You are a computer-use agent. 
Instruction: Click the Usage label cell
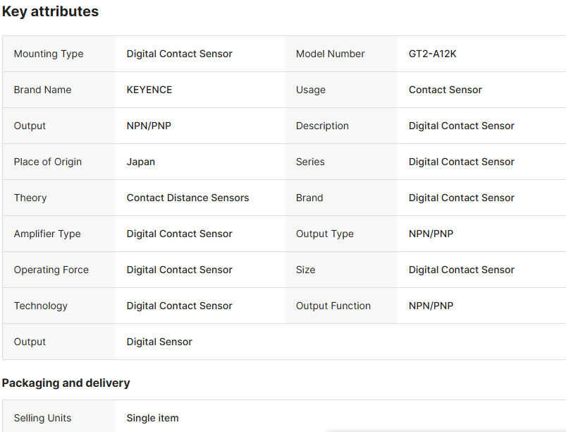click(x=311, y=90)
